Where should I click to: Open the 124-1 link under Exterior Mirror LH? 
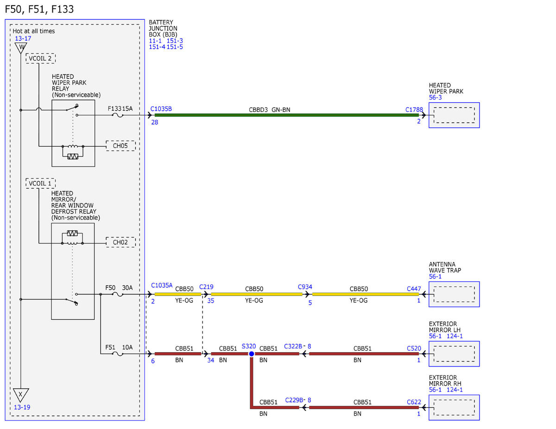click(x=455, y=336)
